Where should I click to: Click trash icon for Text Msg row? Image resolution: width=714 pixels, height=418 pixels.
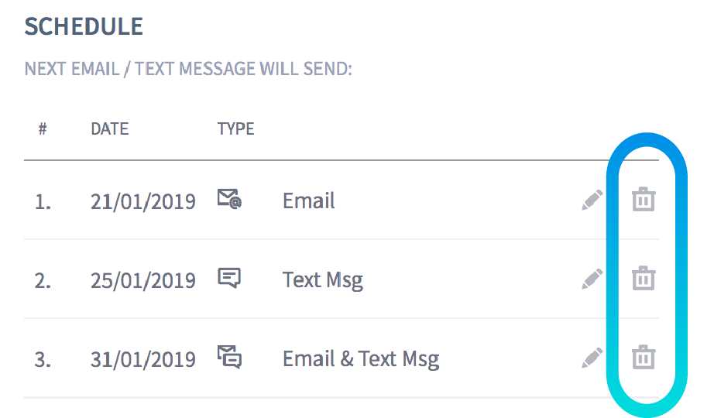coord(644,278)
